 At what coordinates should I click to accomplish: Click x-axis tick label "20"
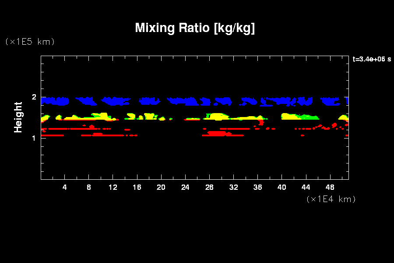point(161,187)
